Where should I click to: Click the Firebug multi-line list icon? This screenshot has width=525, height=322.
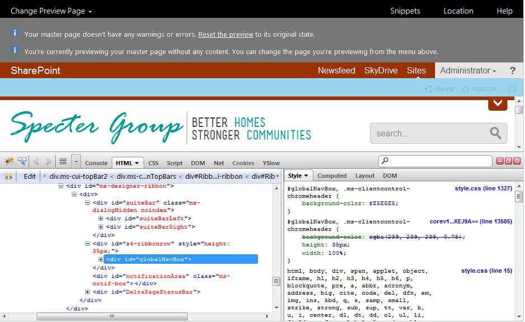pos(63,162)
